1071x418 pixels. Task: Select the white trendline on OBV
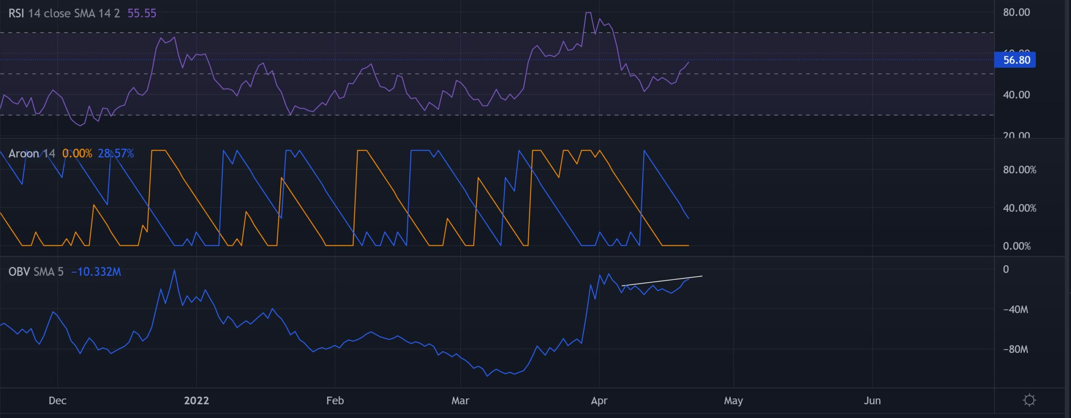coord(662,281)
